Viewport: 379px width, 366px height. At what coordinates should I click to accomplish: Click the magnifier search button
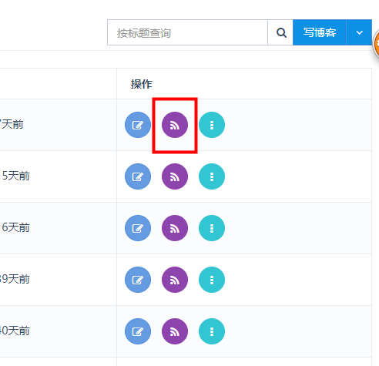280,32
